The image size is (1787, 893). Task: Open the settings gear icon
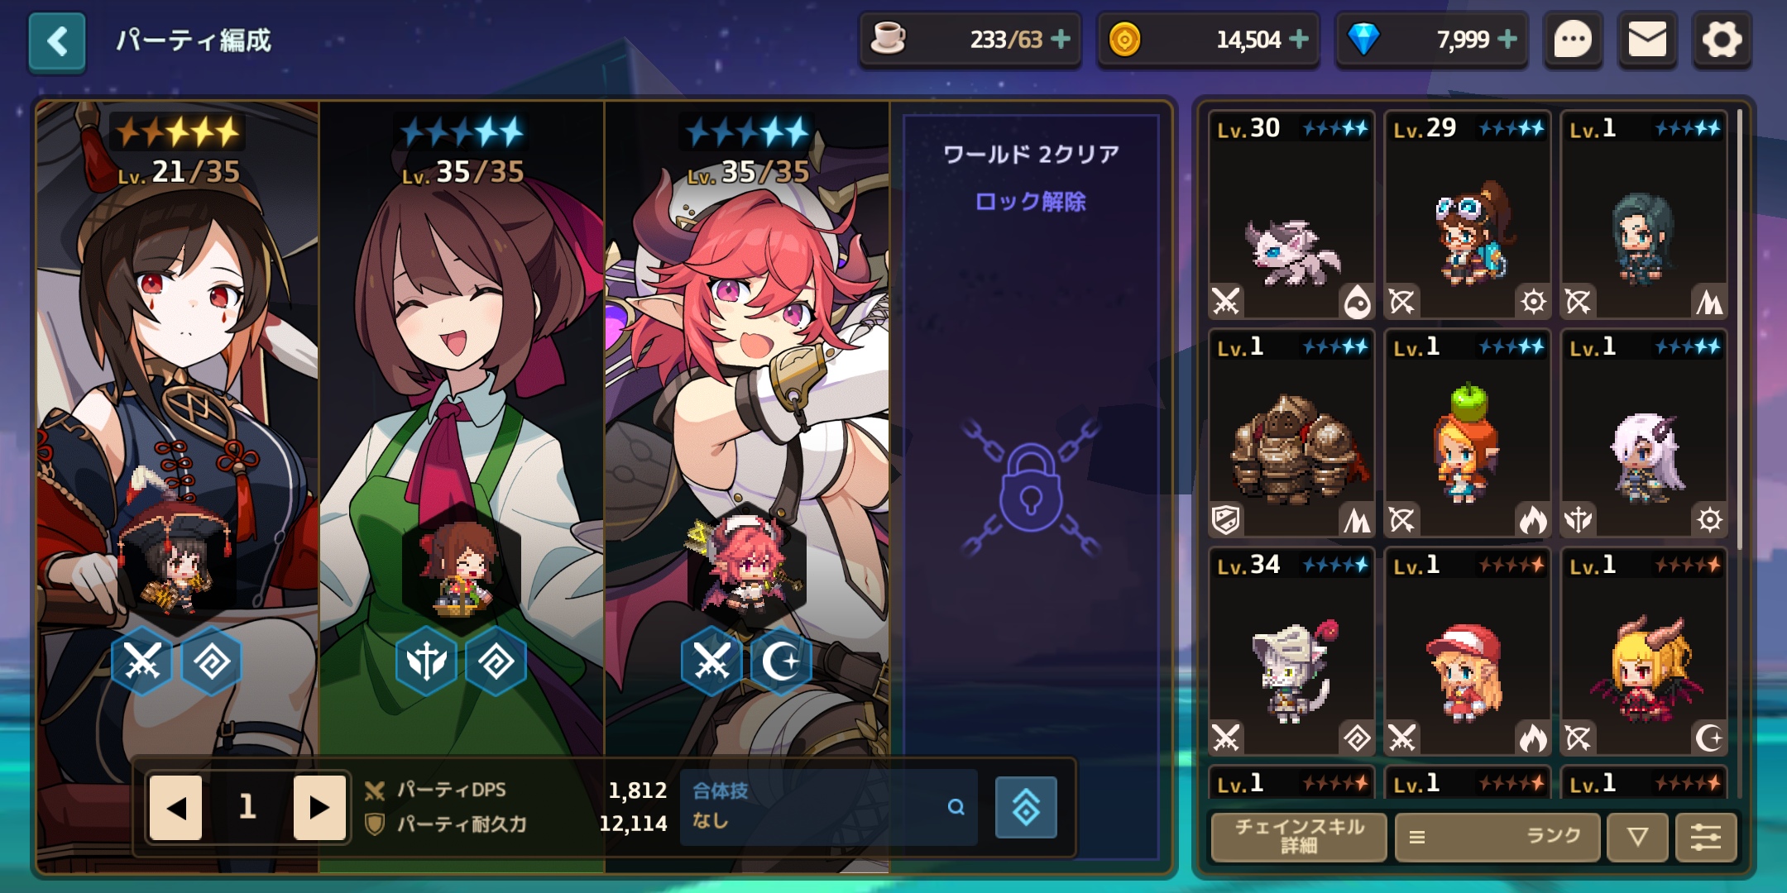tap(1722, 40)
